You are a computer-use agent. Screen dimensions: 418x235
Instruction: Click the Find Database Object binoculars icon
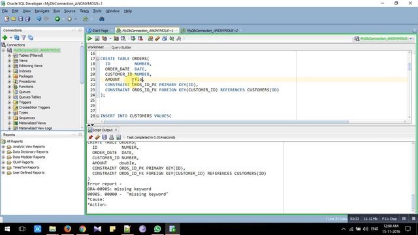[102, 19]
